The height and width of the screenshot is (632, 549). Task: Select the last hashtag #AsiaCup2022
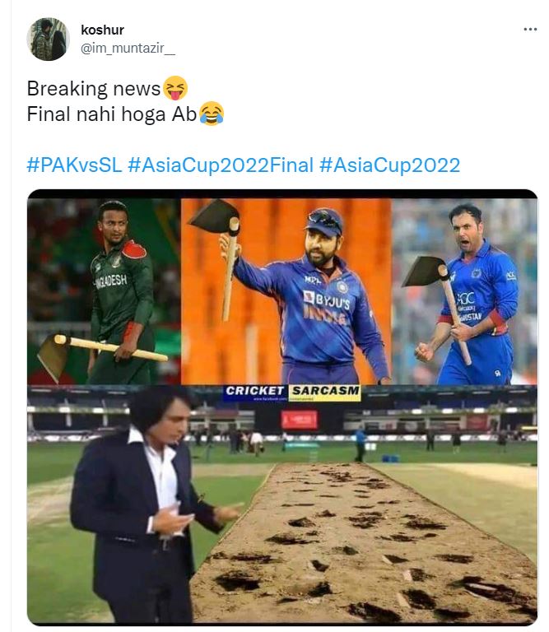tap(389, 165)
